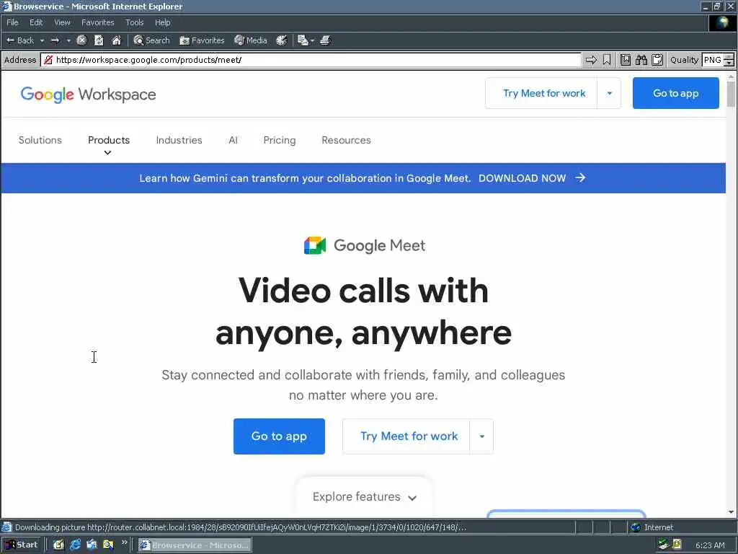
Task: Click the DOWNLOAD NOW banner link
Action: pyautogui.click(x=522, y=178)
